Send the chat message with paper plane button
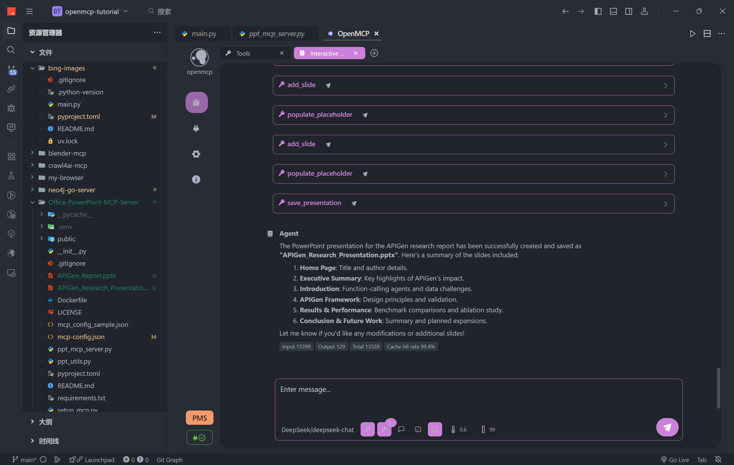 click(x=667, y=427)
